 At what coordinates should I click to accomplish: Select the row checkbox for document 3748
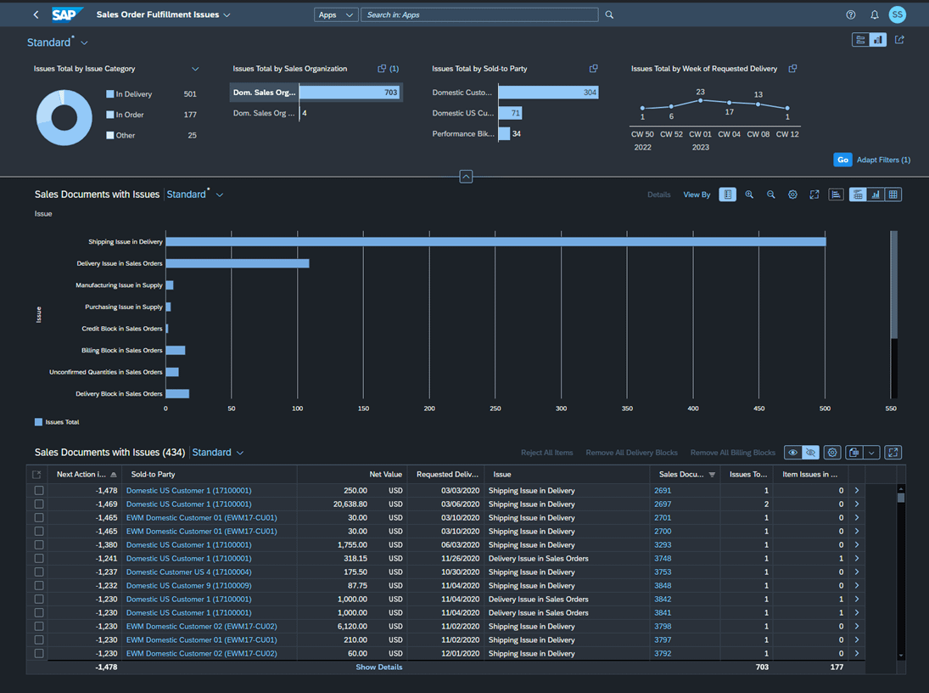(x=39, y=559)
